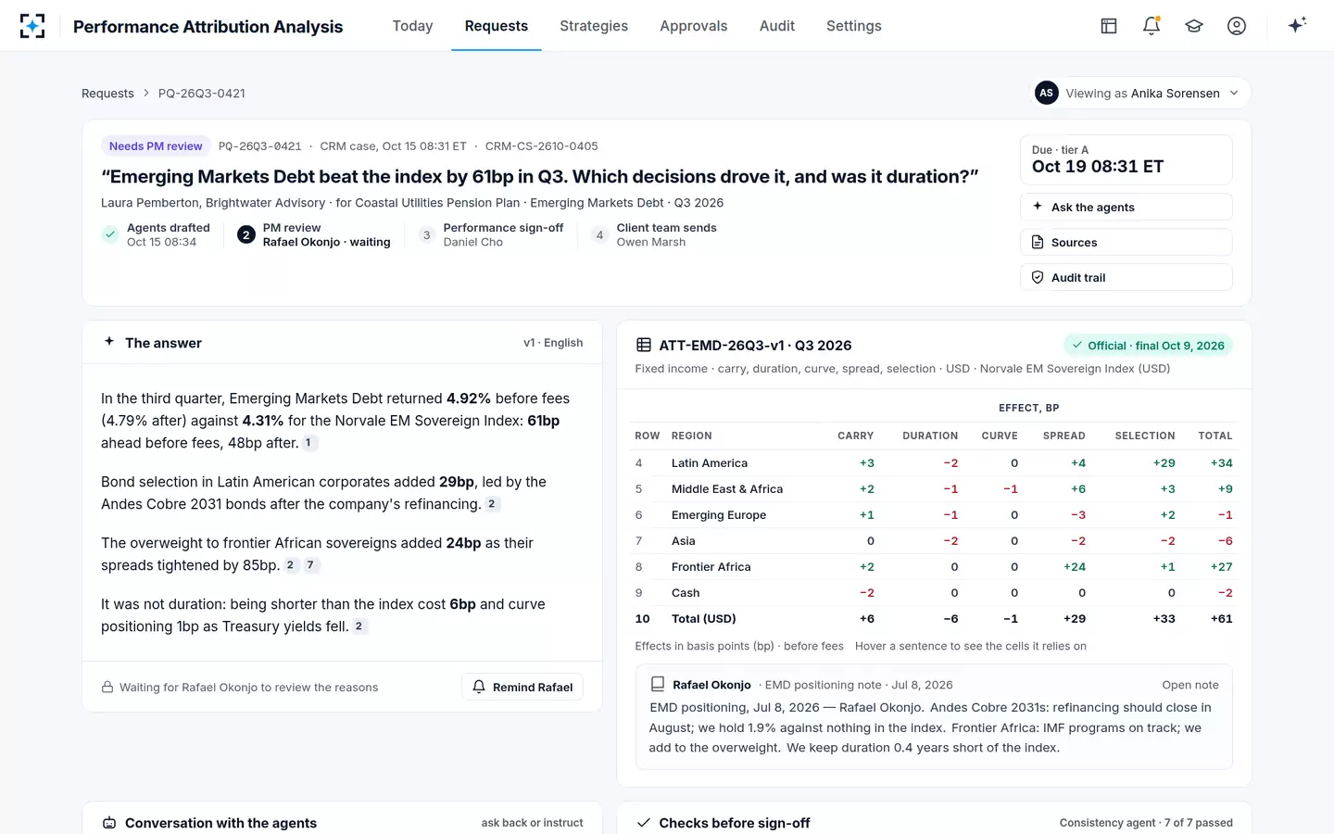This screenshot has width=1334, height=834.
Task: Click Ask the agents button
Action: 1126,207
